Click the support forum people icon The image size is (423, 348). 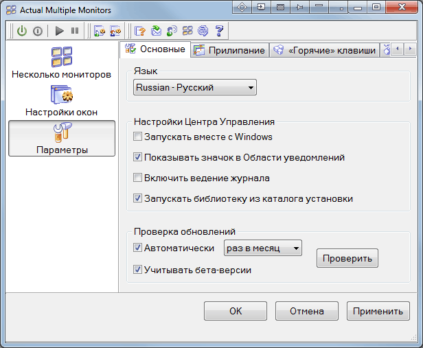coord(172,30)
